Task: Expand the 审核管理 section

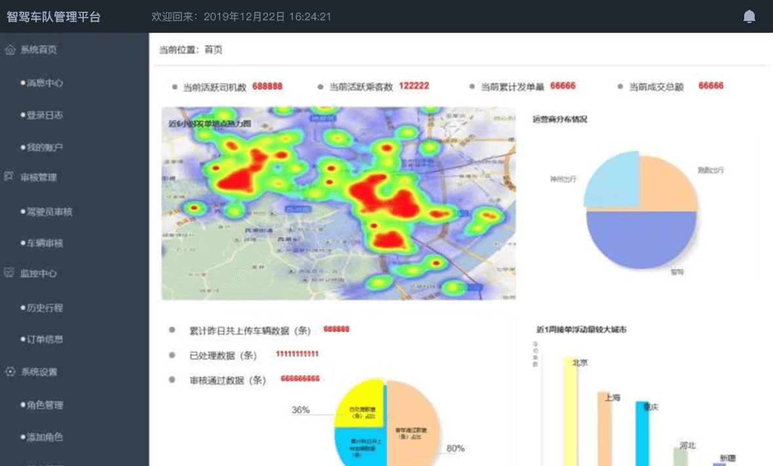Action: 39,177
